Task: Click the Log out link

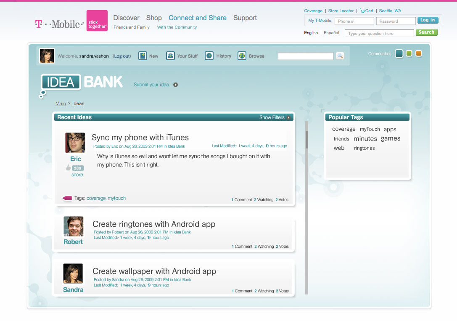Action: click(122, 56)
